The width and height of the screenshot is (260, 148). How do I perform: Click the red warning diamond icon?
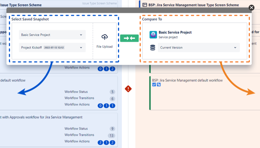coord(128,89)
